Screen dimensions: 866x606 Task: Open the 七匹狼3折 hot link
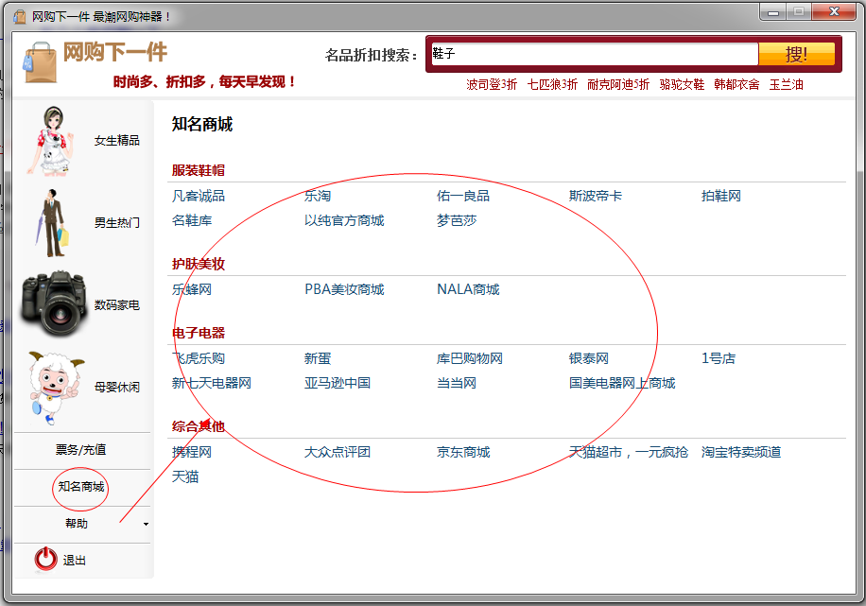coord(552,84)
